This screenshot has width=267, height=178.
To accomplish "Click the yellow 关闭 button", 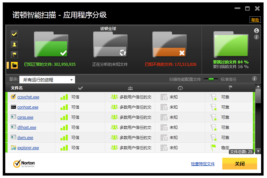I will pyautogui.click(x=240, y=164).
